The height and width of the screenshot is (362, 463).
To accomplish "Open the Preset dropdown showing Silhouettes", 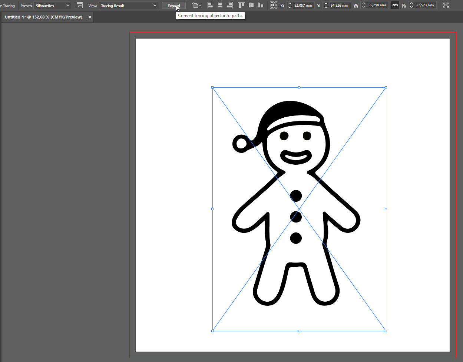I will [x=52, y=6].
